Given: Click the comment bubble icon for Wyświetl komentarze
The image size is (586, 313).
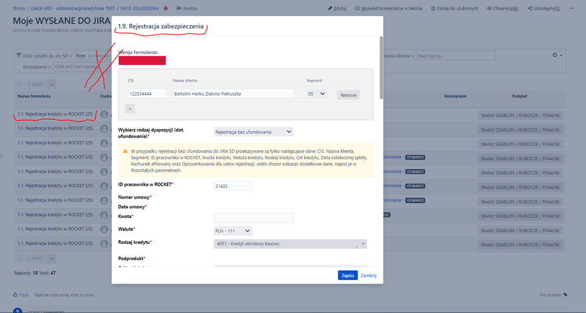Looking at the screenshot, I should click(357, 8).
